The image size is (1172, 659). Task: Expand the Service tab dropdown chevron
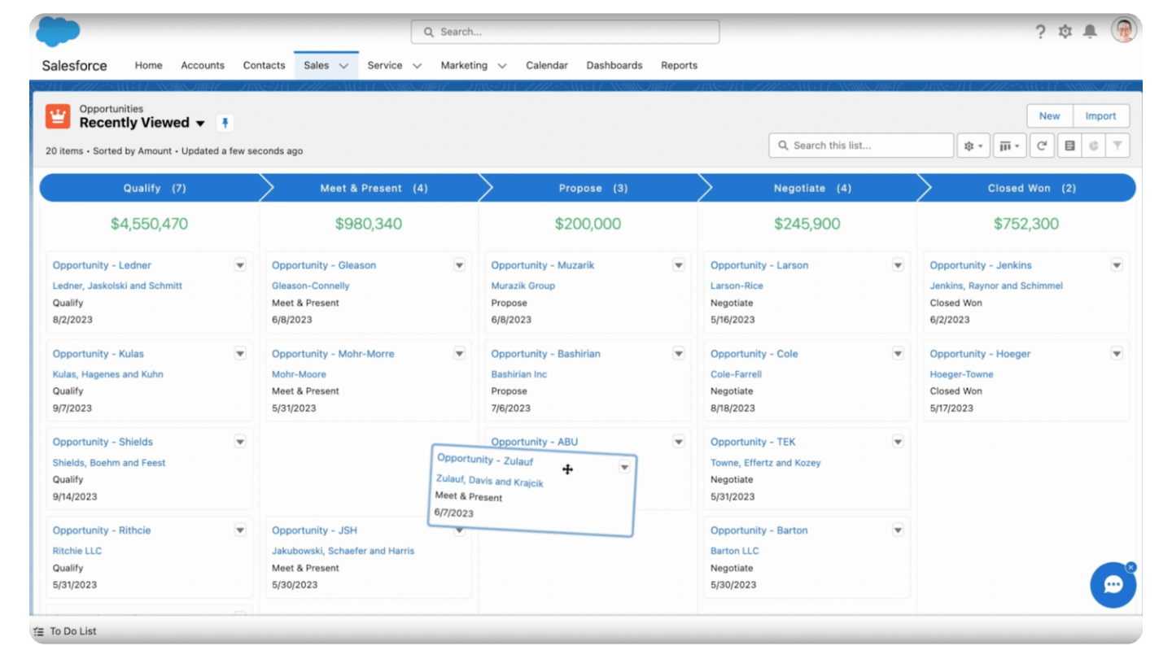[x=417, y=66]
